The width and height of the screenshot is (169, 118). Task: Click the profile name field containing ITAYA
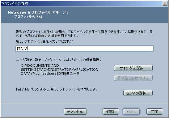coord(84,48)
